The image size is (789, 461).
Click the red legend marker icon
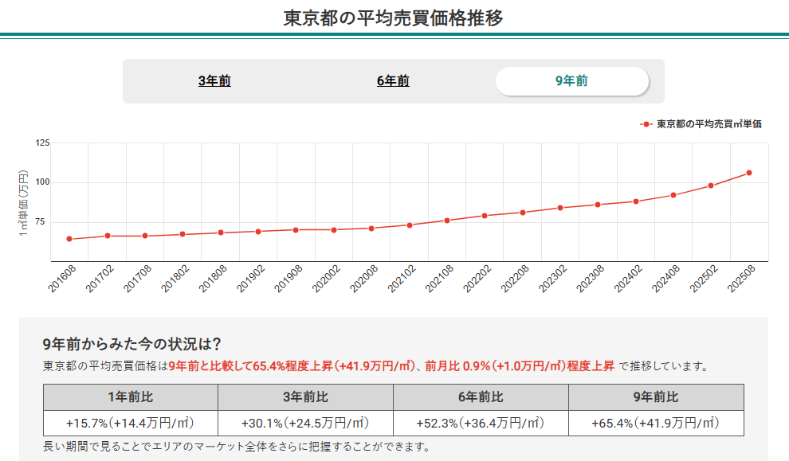[646, 125]
